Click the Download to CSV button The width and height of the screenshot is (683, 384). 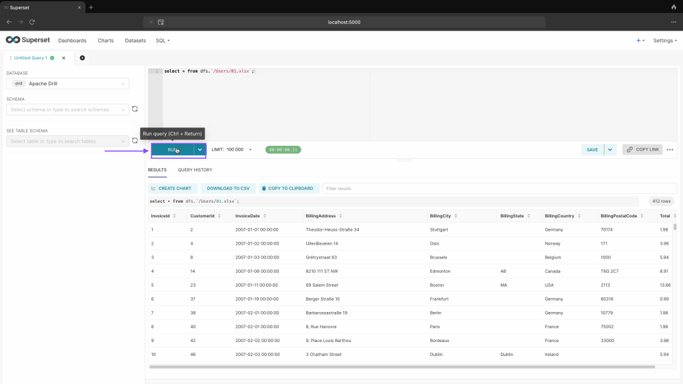(228, 189)
